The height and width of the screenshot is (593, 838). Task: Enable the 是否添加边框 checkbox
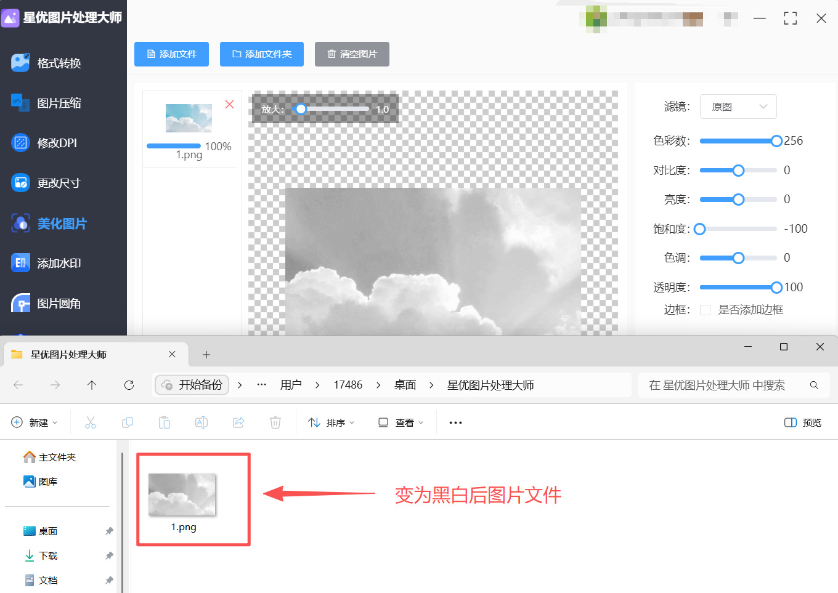705,310
